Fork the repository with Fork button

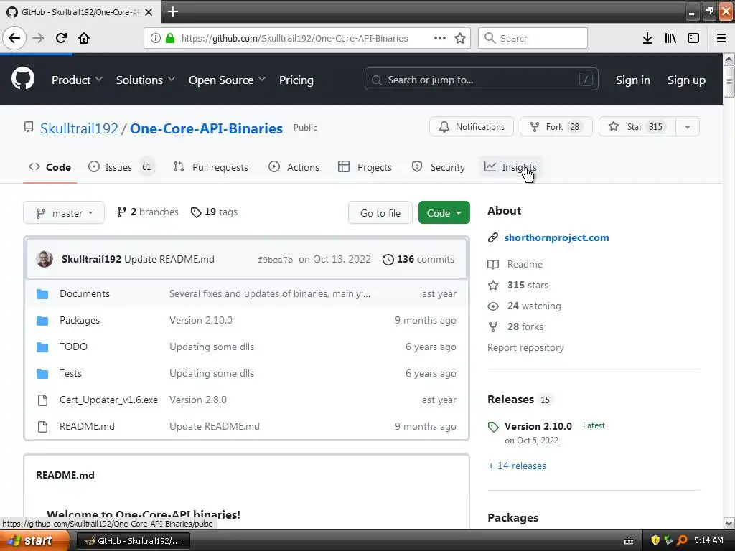(x=556, y=127)
